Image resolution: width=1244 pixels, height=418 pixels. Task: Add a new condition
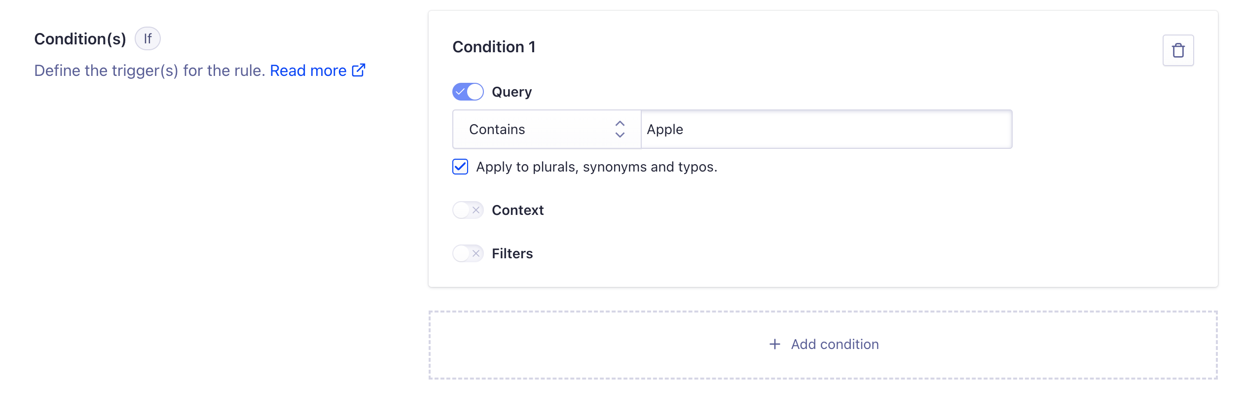[x=823, y=345]
